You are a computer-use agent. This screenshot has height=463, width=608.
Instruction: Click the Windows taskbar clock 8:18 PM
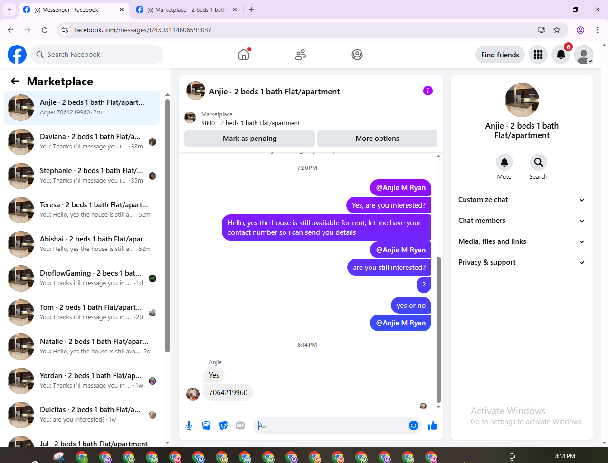565,456
